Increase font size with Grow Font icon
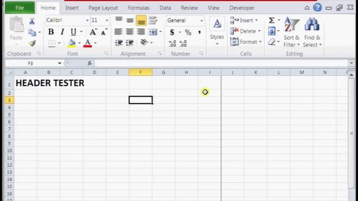This screenshot has height=201, width=358. point(93,32)
